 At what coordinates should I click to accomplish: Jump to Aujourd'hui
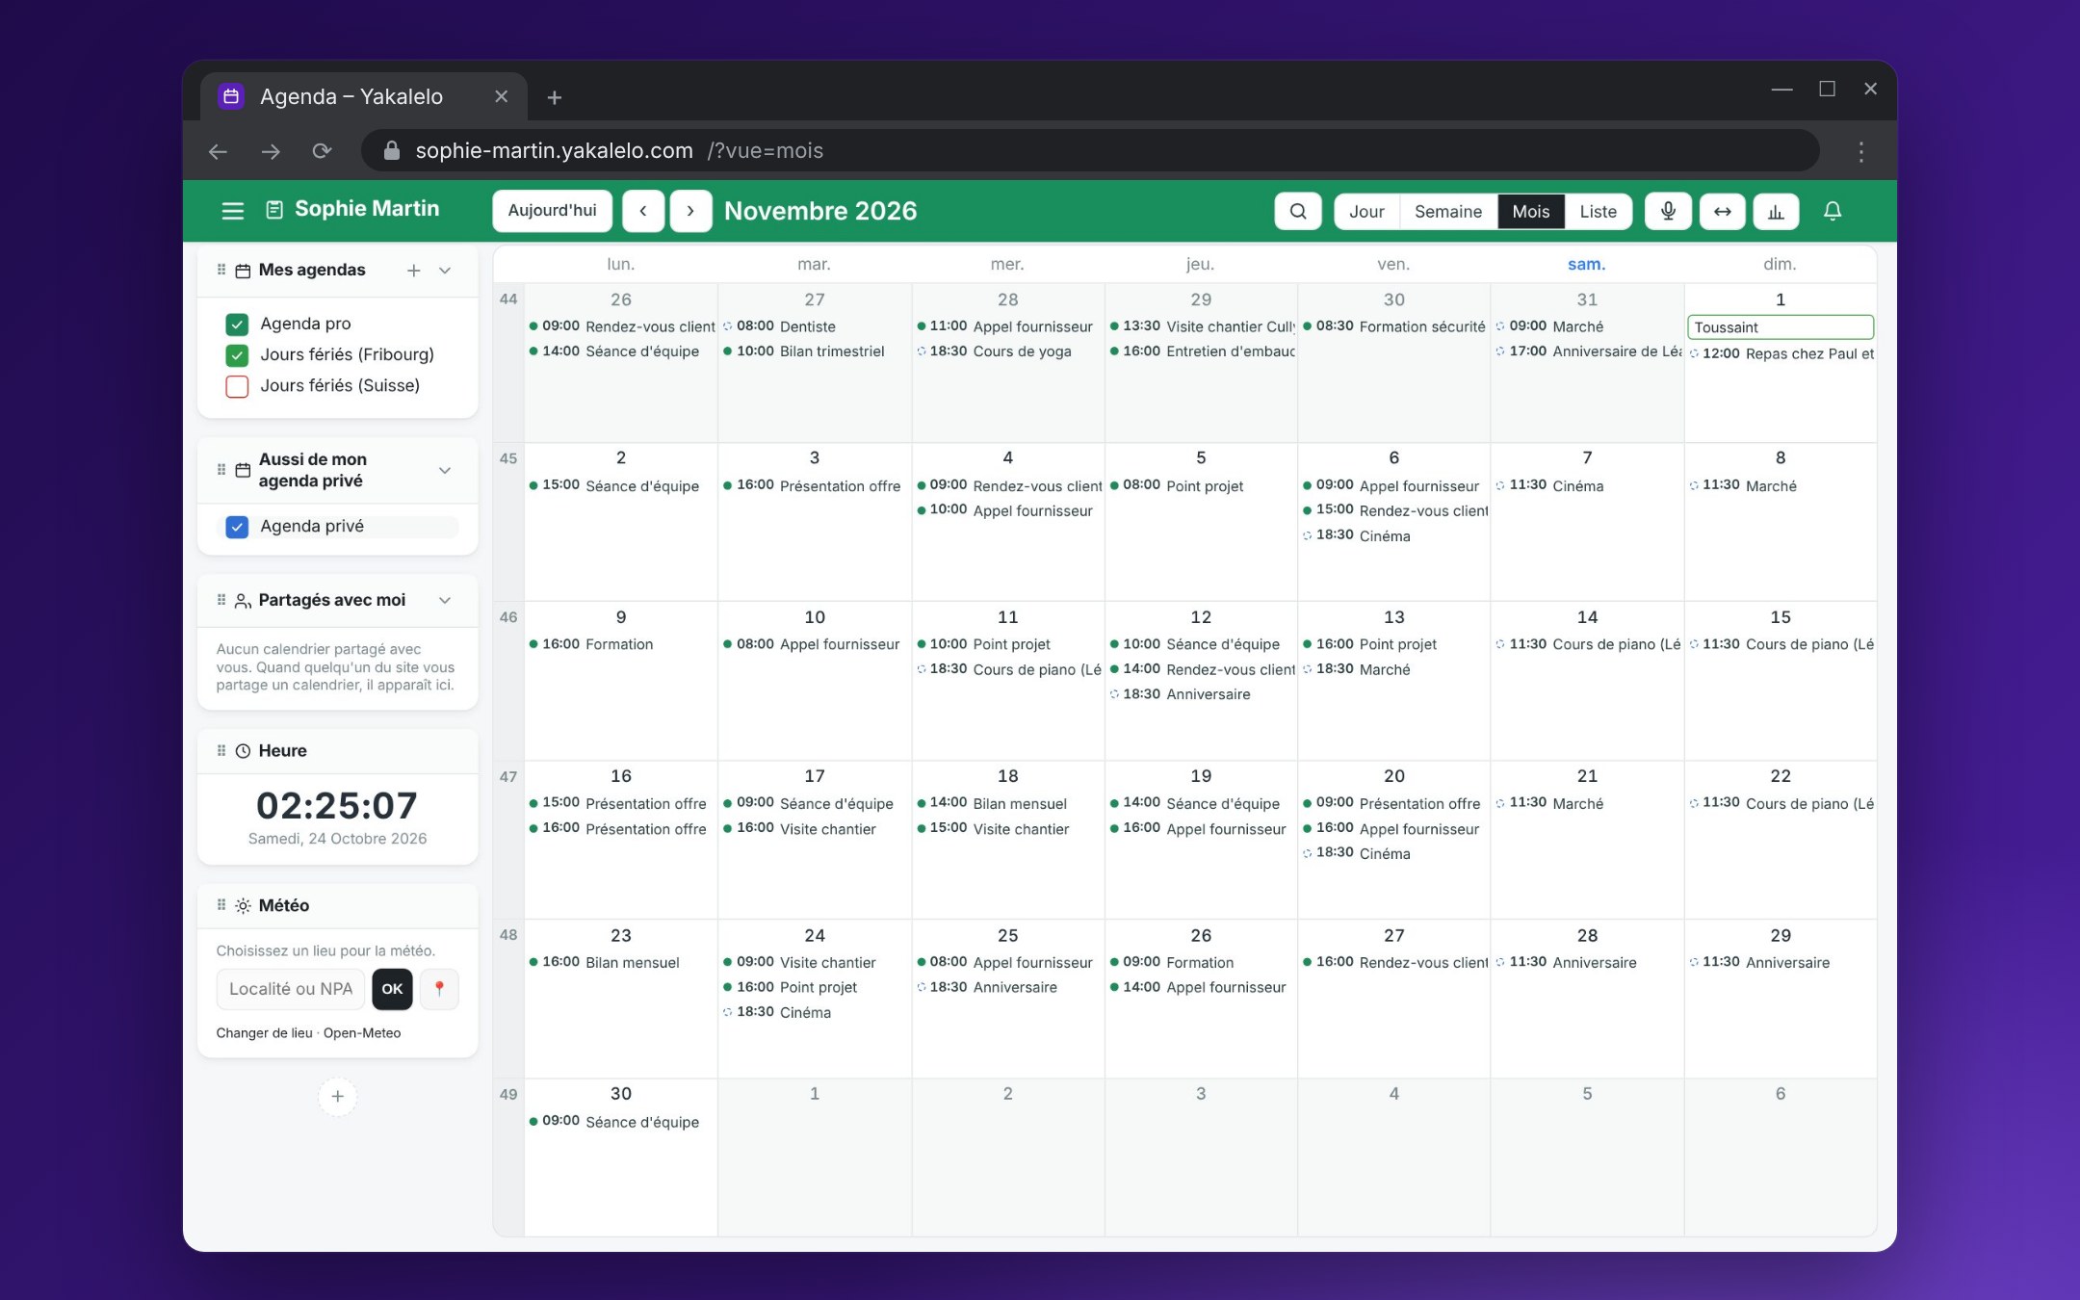tap(552, 211)
